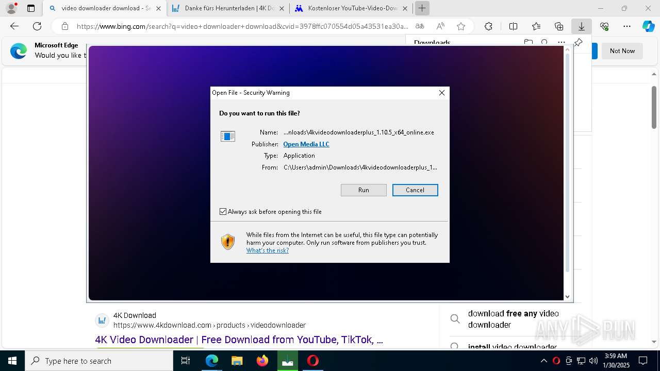Open Microsoft Edge from taskbar
The height and width of the screenshot is (371, 660).
point(212,361)
